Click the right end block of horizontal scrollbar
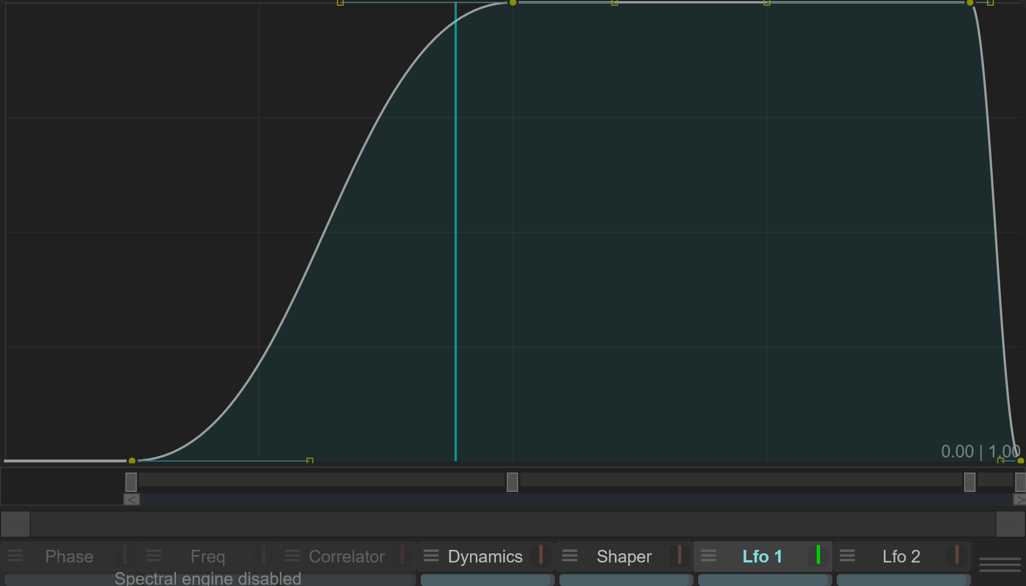The image size is (1026, 586). coord(1011,524)
